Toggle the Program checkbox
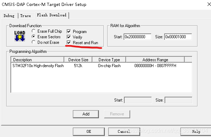 (x=69, y=31)
